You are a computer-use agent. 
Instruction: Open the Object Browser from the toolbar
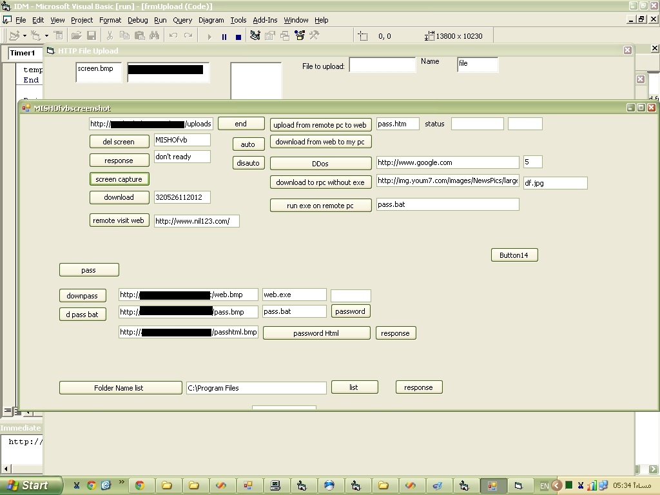coord(298,36)
